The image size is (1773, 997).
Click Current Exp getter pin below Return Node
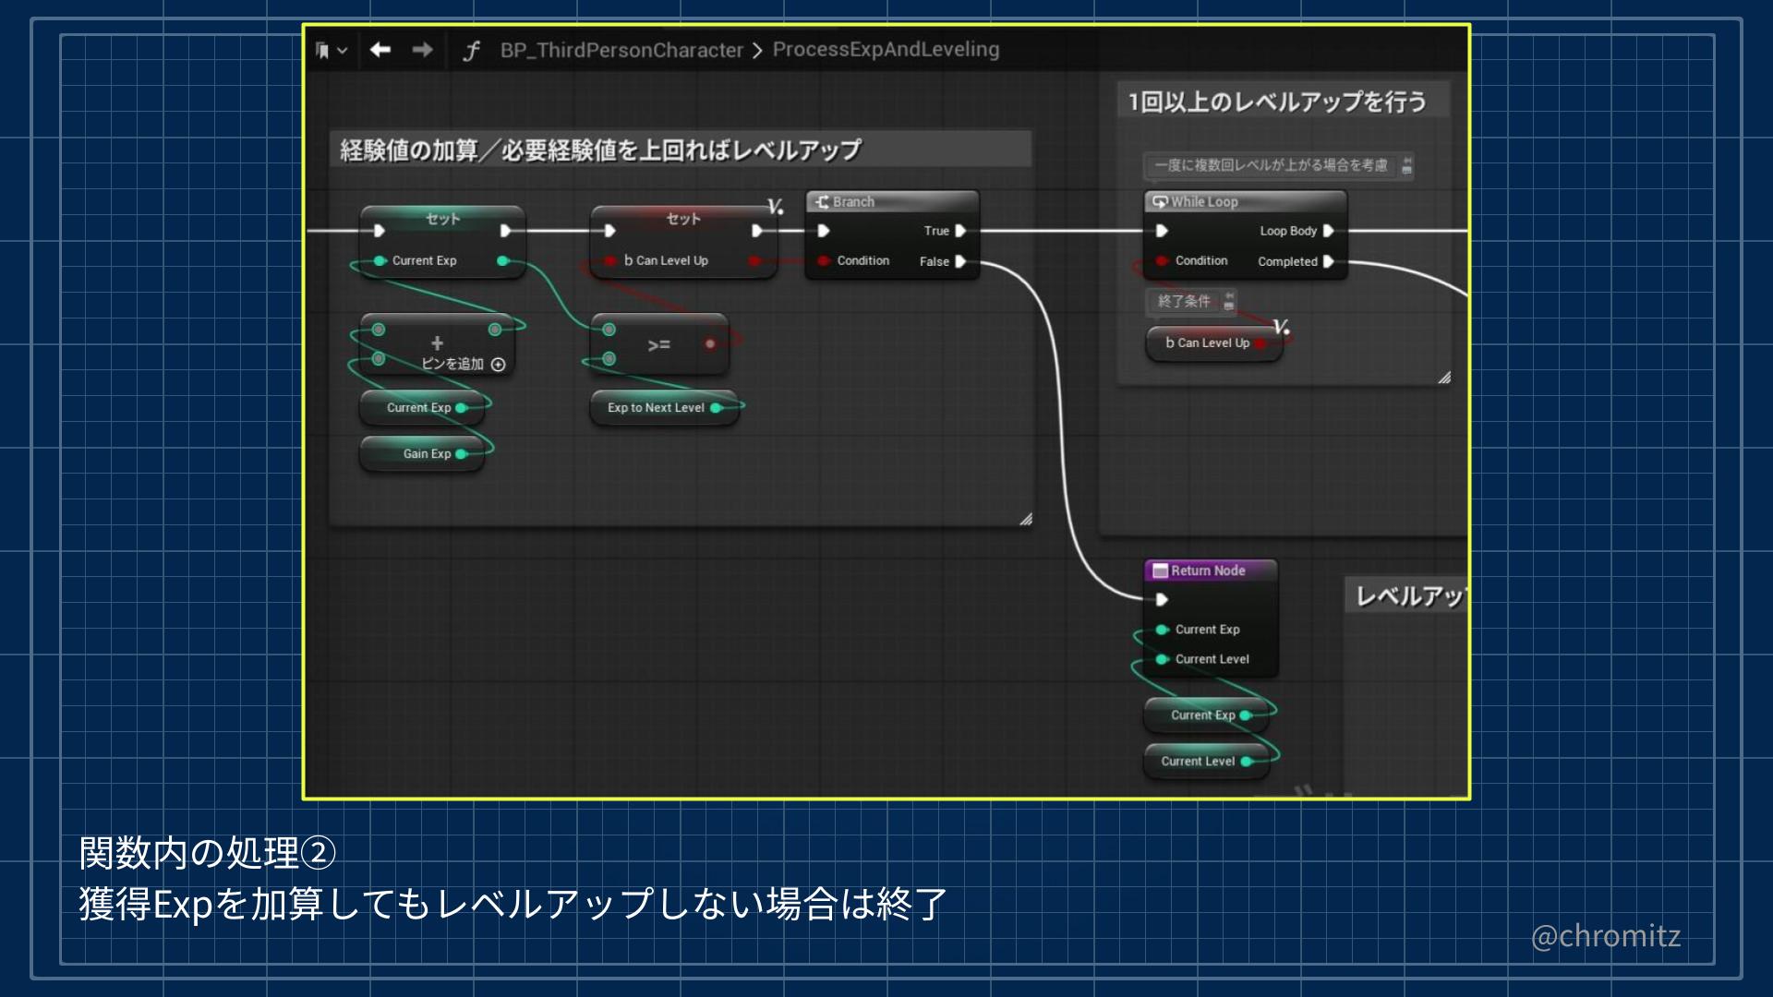click(x=1245, y=715)
